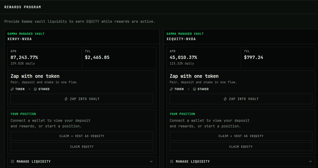Click the $2,465.85 TVL value
Image resolution: width=318 pixels, height=168 pixels.
[x=97, y=57]
